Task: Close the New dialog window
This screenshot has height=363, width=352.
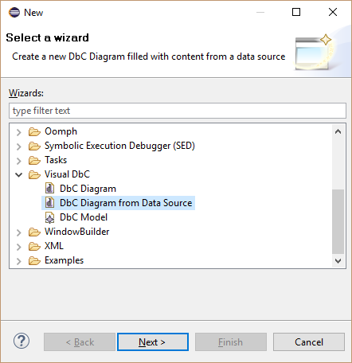Action: (333, 12)
